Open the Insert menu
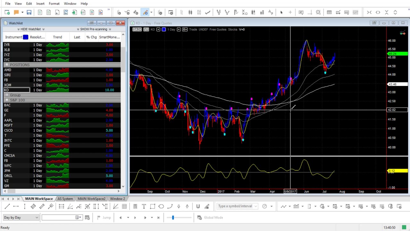 coord(40,4)
